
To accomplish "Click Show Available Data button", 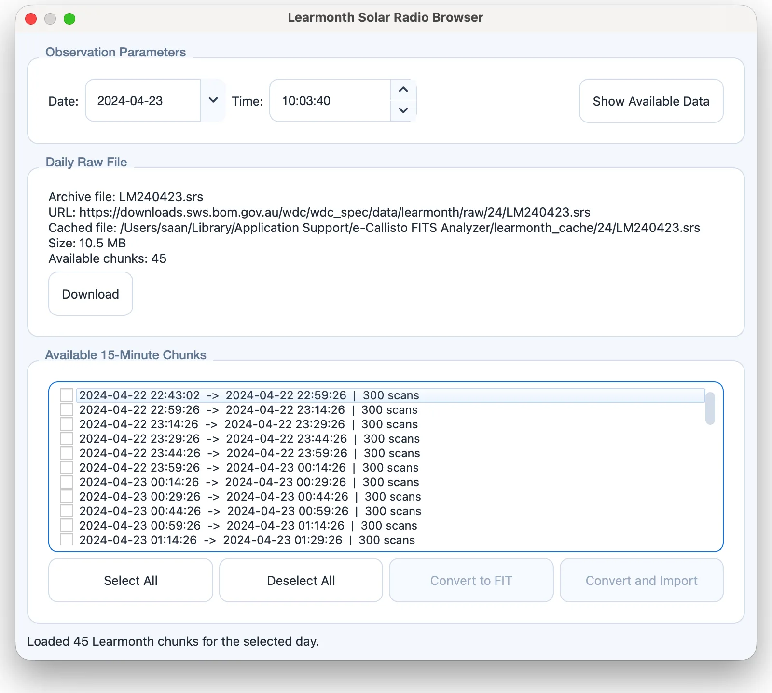I will coord(651,101).
